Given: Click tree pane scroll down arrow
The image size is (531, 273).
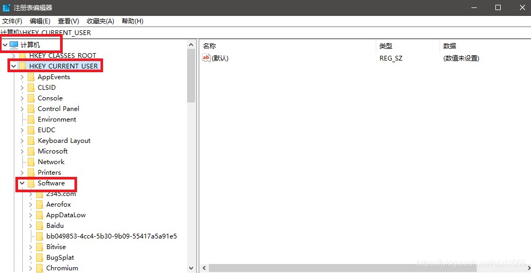Looking at the screenshot, I should coord(191,268).
